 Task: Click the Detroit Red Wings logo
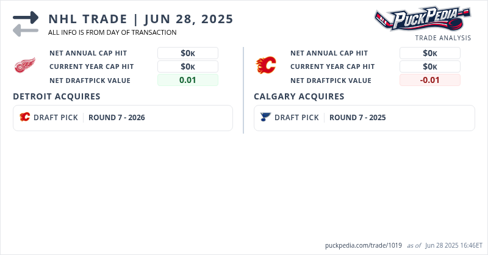(x=25, y=65)
